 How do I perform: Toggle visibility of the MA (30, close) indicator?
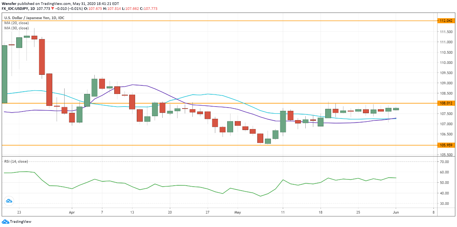16,28
